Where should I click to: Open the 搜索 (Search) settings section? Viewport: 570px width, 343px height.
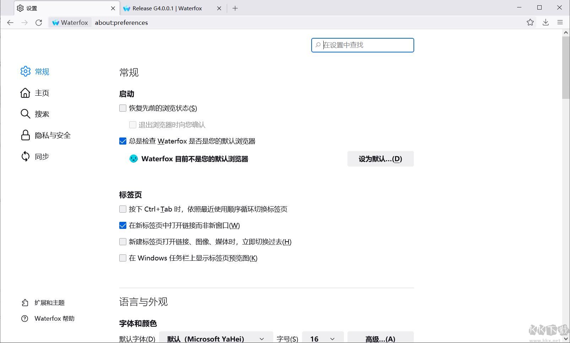click(42, 114)
